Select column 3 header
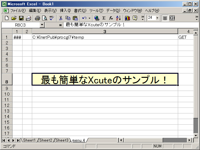The image size is (200, 150). [x=105, y=31]
